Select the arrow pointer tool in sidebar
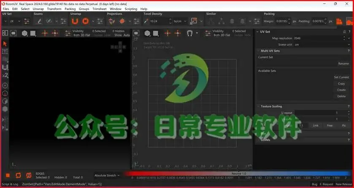 pyautogui.click(x=5, y=44)
